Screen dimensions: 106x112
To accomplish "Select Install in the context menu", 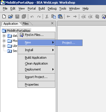I will (x=37, y=50).
